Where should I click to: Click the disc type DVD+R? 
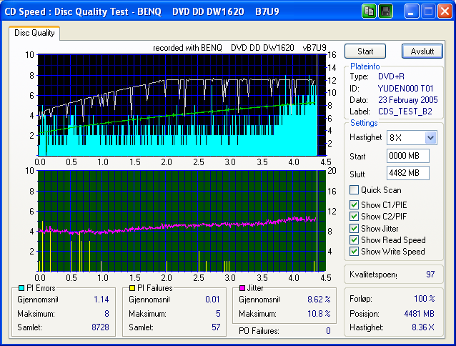coord(391,76)
